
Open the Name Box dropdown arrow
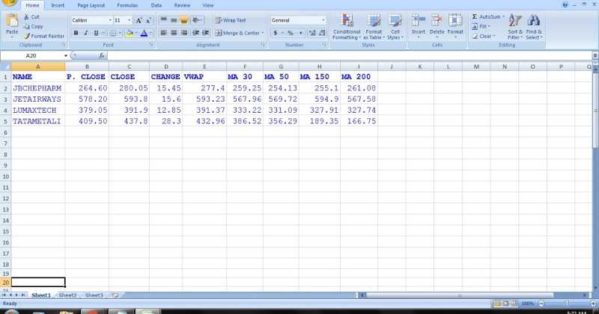66,56
